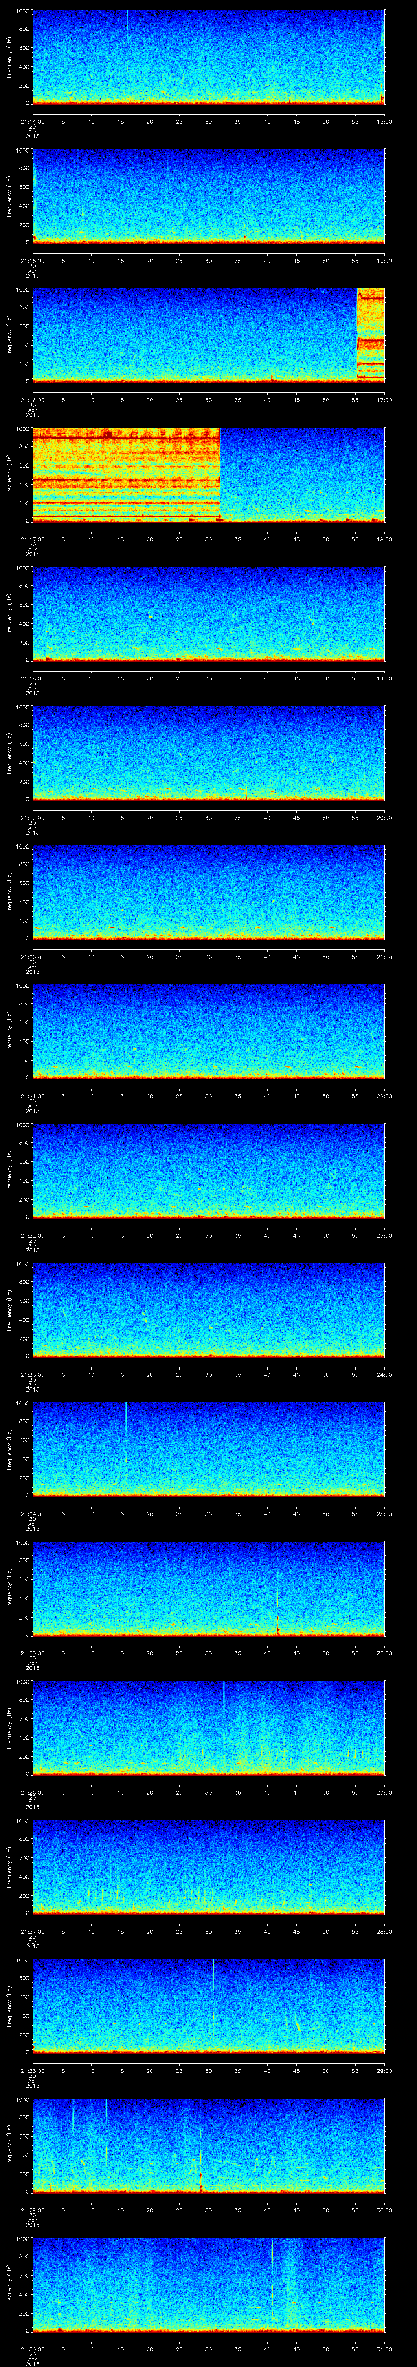
Task: Click Frequency (Hz) label of the 21:21:00 plot
Action: coord(10,1031)
